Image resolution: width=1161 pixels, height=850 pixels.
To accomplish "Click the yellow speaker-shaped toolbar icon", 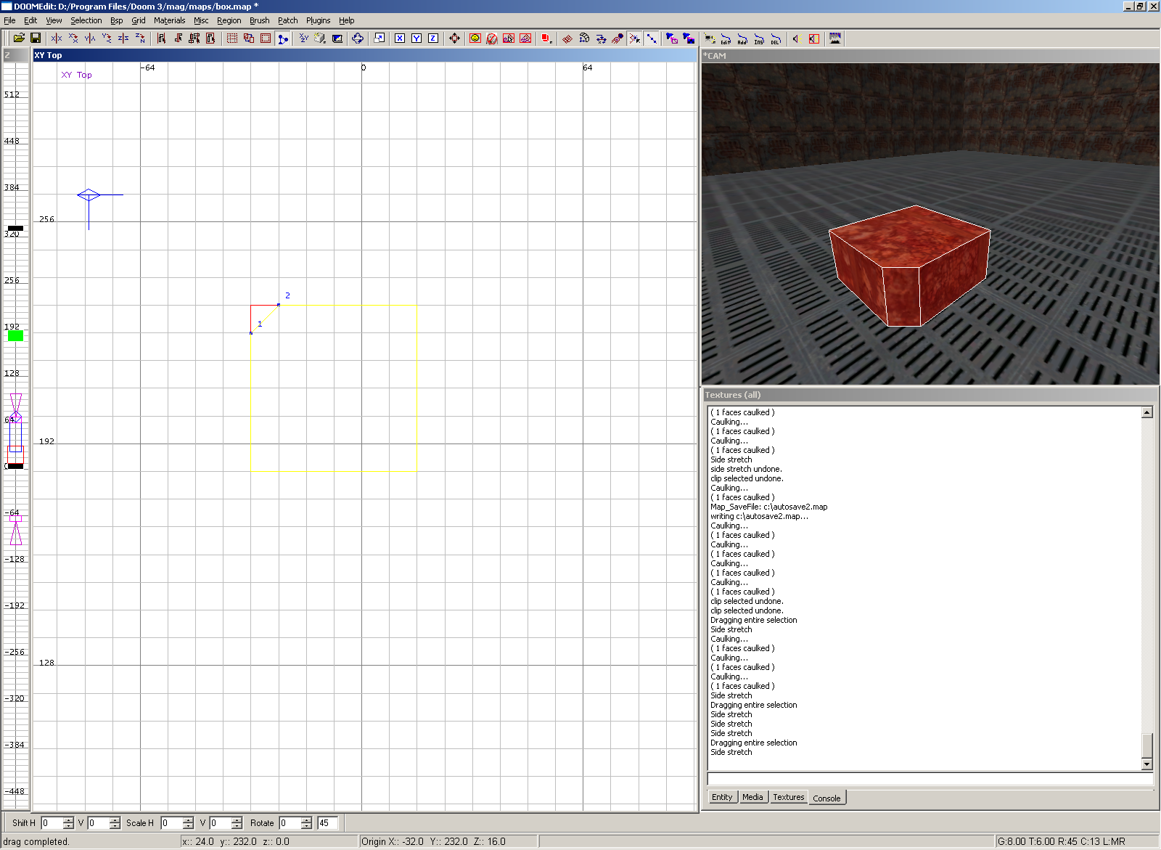I will pos(796,38).
